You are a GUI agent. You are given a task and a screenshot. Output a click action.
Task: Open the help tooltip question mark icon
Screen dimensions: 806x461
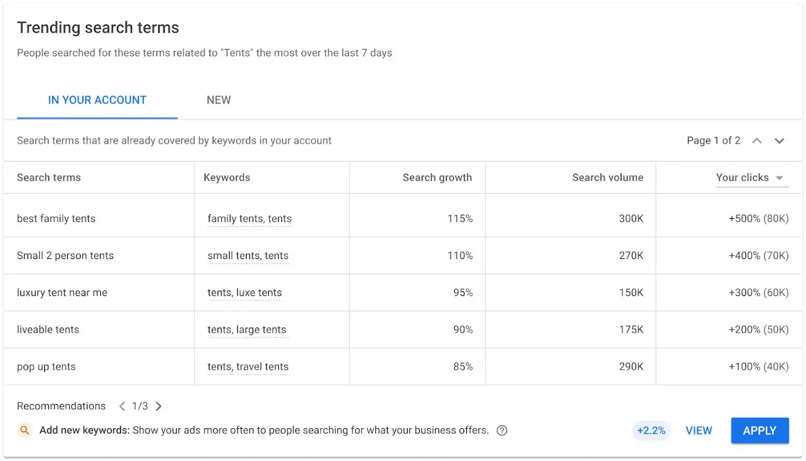click(501, 430)
